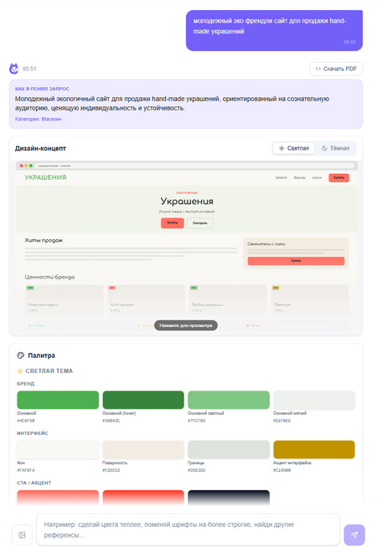Click the Категория: Магазин link
The width and height of the screenshot is (377, 552).
38,119
